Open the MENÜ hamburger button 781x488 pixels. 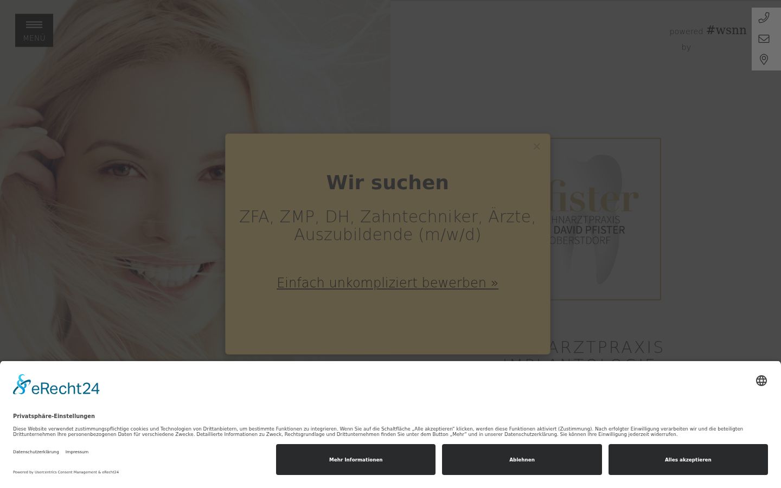[34, 30]
